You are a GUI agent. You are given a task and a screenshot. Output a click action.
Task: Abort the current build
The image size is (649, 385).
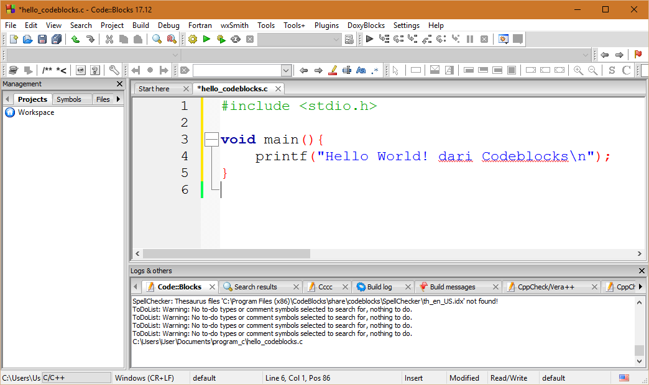click(250, 38)
